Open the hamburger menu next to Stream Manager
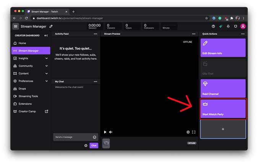 coord(16,26)
